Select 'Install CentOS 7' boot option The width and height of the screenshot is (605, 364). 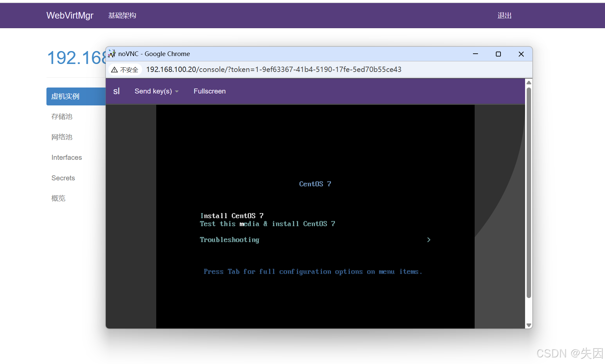[x=232, y=216]
